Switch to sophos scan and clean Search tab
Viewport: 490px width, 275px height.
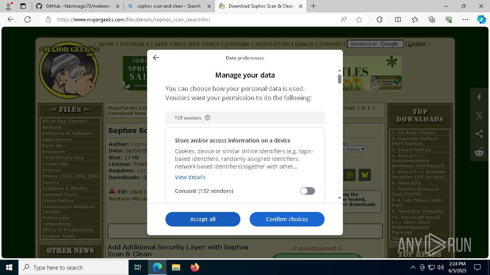(169, 6)
